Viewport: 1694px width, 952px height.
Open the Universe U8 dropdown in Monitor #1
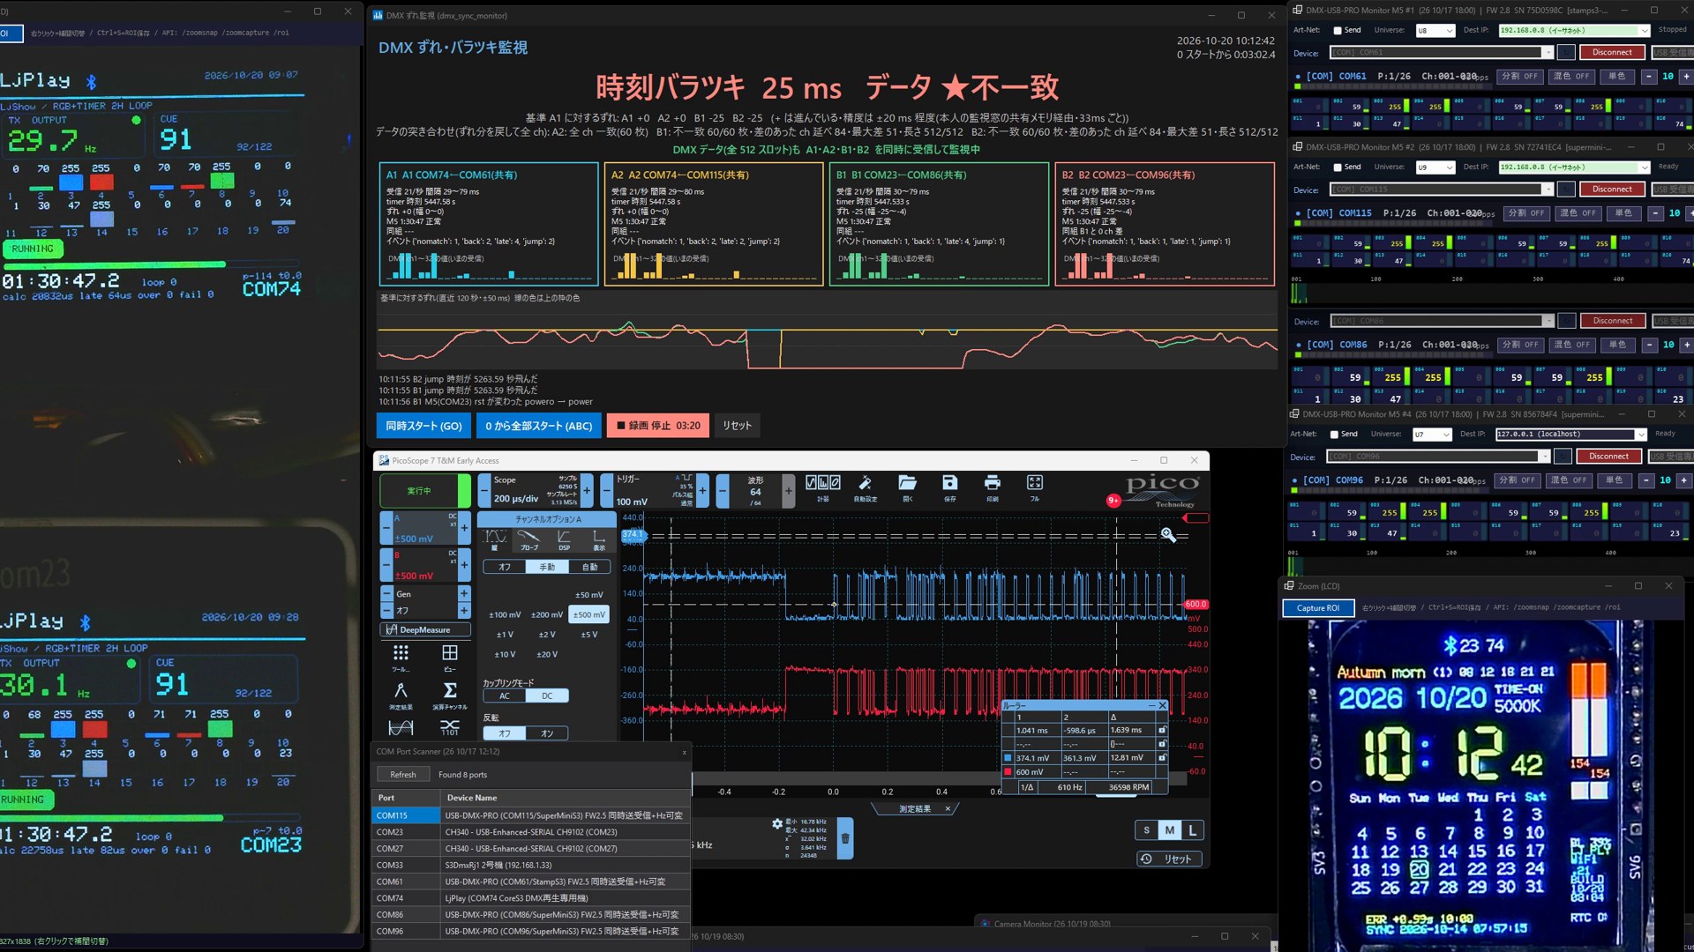coord(1435,31)
